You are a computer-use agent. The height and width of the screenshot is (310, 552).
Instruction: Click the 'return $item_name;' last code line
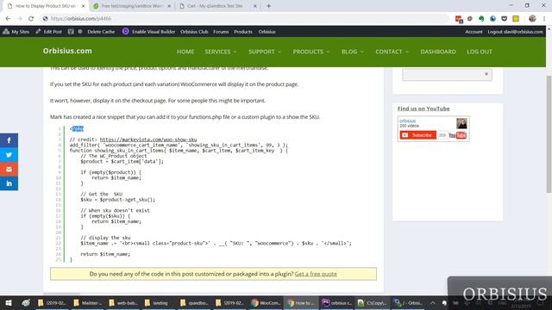105,254
